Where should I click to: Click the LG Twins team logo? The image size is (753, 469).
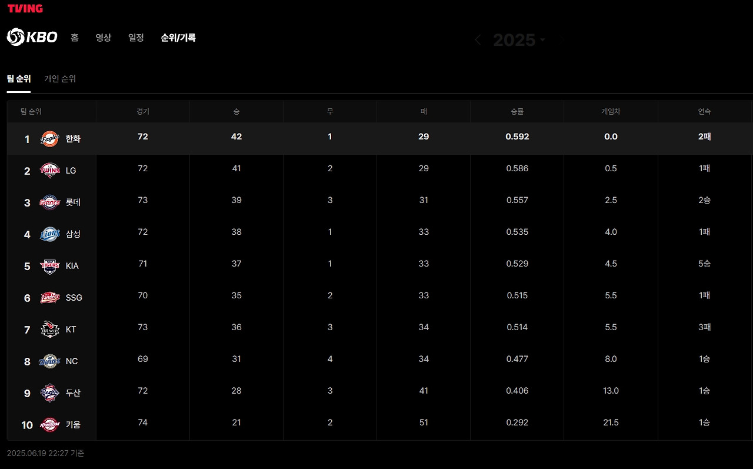[49, 171]
